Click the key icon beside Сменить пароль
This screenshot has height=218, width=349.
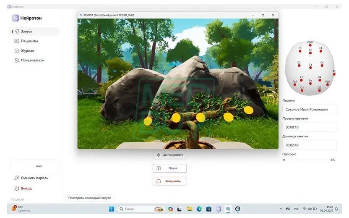tap(17, 178)
